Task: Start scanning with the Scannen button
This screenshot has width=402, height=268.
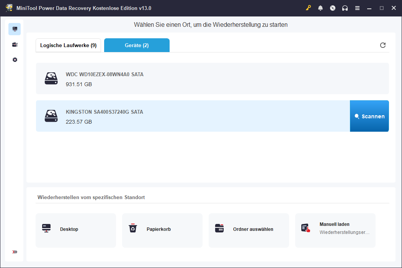Action: pos(369,116)
